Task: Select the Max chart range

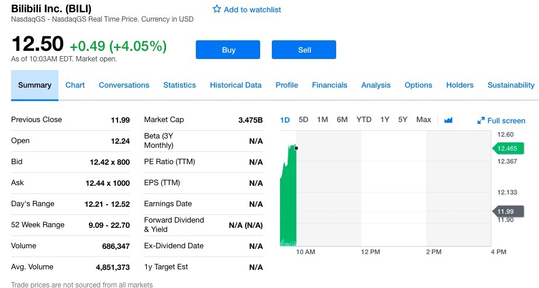Action: (423, 120)
